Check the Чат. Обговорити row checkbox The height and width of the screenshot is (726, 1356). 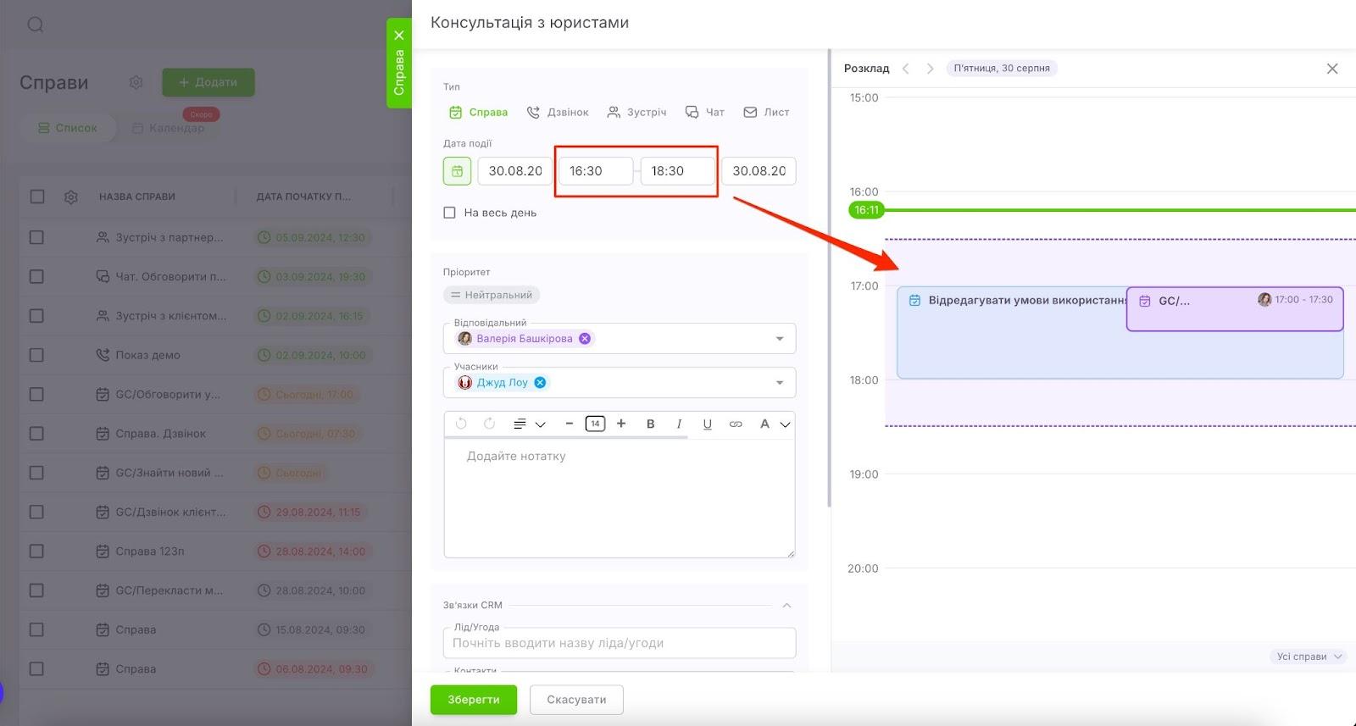coord(36,276)
